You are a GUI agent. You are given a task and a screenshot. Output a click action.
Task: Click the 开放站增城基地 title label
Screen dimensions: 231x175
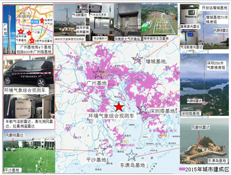214,8
